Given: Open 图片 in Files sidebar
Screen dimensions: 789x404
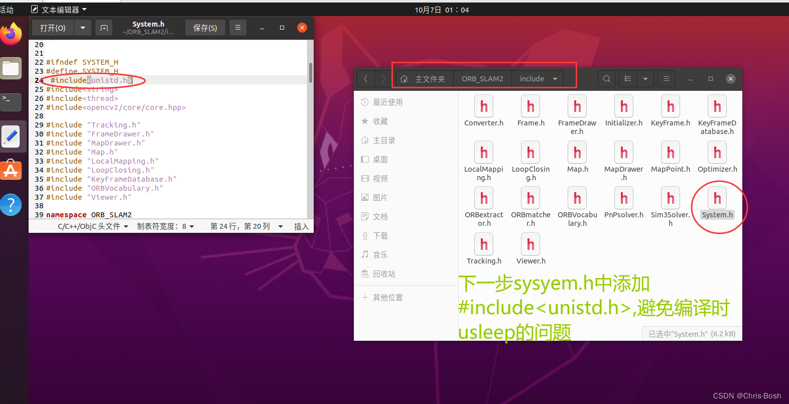Looking at the screenshot, I should click(406, 198).
